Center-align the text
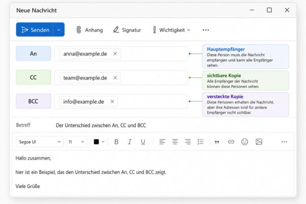 pyautogui.click(x=175, y=142)
